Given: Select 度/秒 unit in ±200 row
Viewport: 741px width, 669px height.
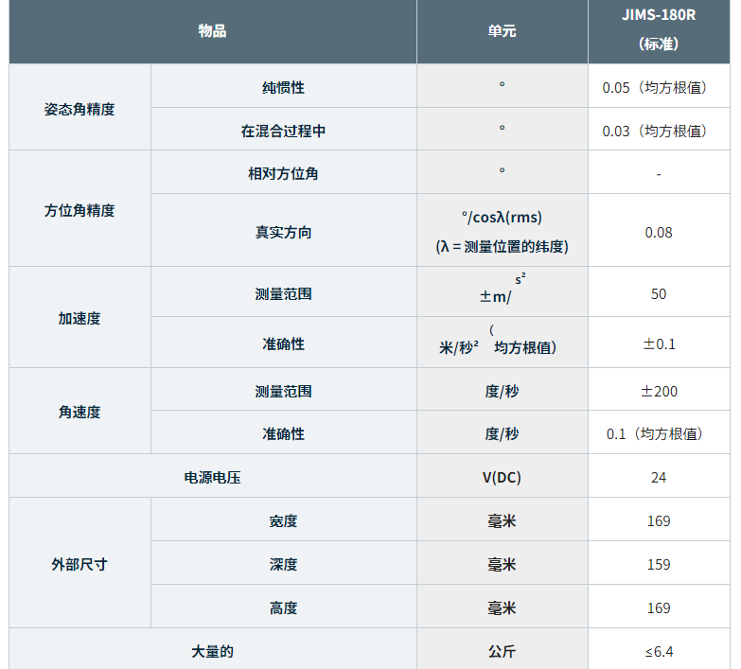Looking at the screenshot, I should click(x=502, y=389).
